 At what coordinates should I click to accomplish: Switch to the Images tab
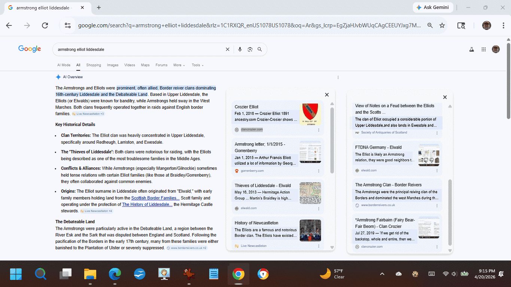tap(113, 65)
